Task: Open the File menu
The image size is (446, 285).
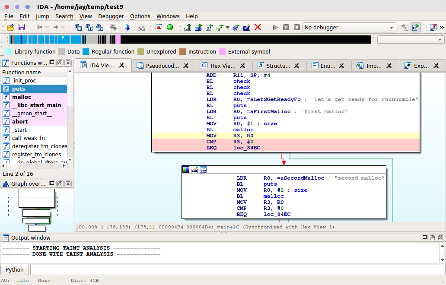Action: point(9,16)
